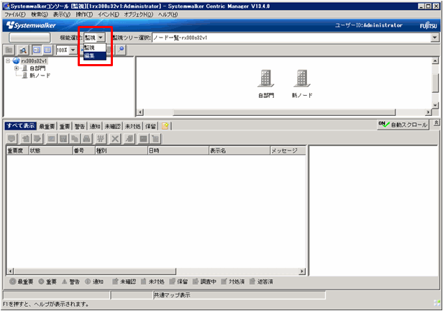Click the 自部門 building icon in the map
Image resolution: width=443 pixels, height=311 pixels.
point(265,78)
